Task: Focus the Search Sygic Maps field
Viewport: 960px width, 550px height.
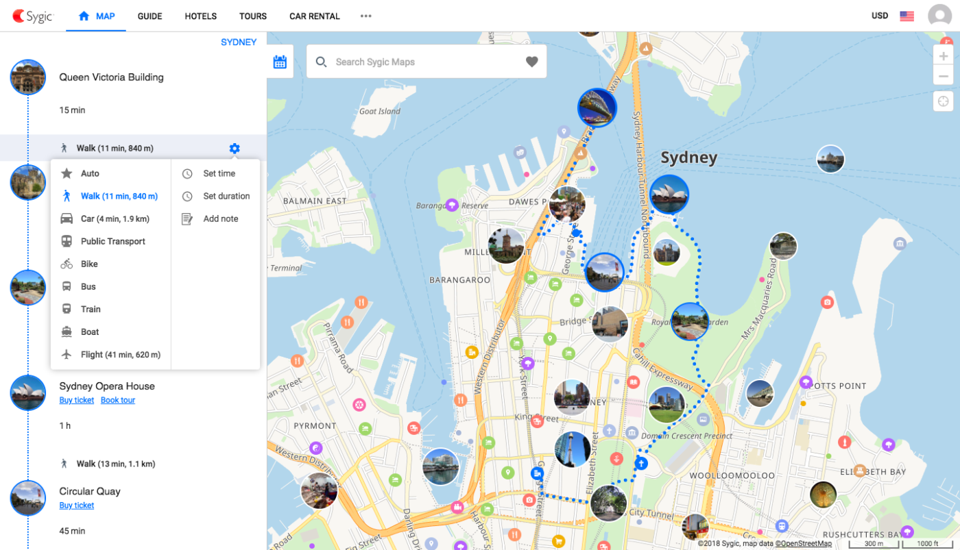Action: pos(425,62)
